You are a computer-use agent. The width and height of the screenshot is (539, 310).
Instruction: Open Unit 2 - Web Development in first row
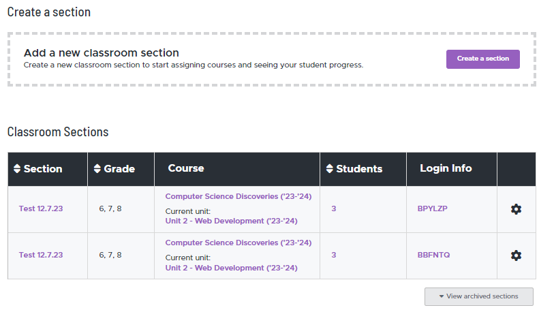tap(232, 221)
